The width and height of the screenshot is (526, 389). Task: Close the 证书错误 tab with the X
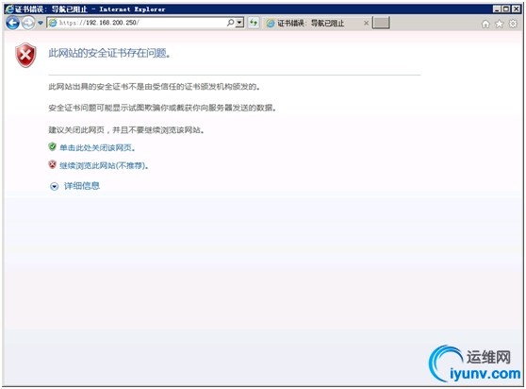tap(366, 24)
